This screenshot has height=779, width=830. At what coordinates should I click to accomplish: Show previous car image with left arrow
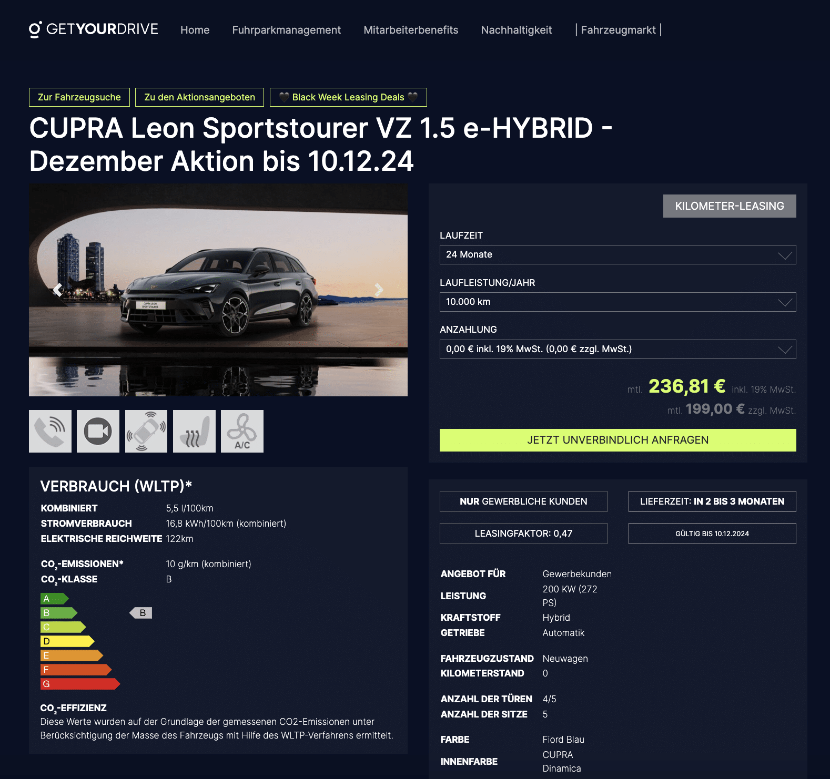[x=58, y=289]
